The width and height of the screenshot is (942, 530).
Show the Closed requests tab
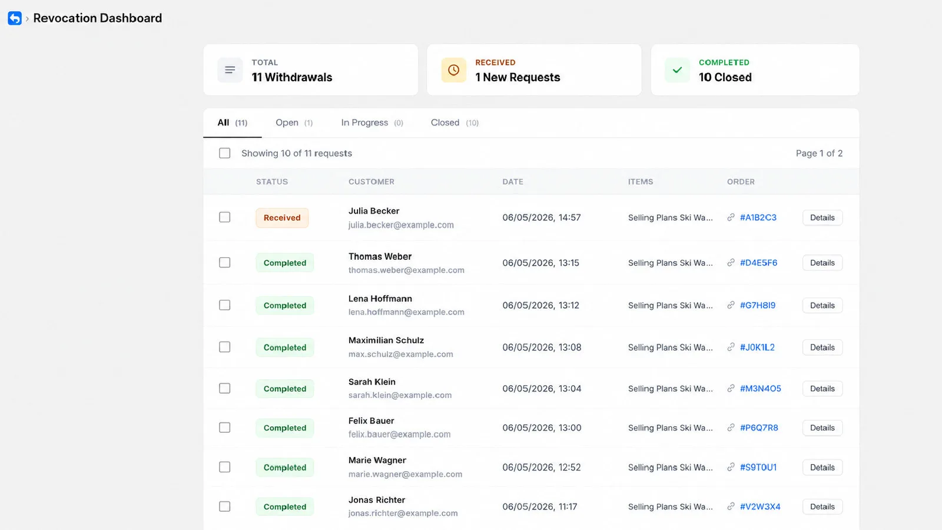point(455,122)
